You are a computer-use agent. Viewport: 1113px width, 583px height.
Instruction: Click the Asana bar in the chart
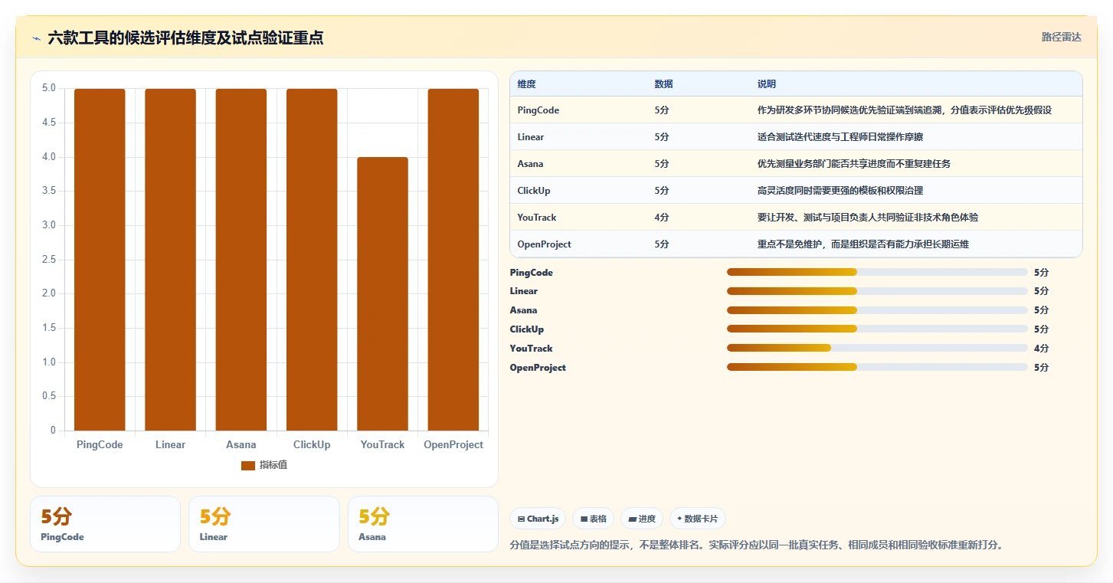click(x=241, y=260)
